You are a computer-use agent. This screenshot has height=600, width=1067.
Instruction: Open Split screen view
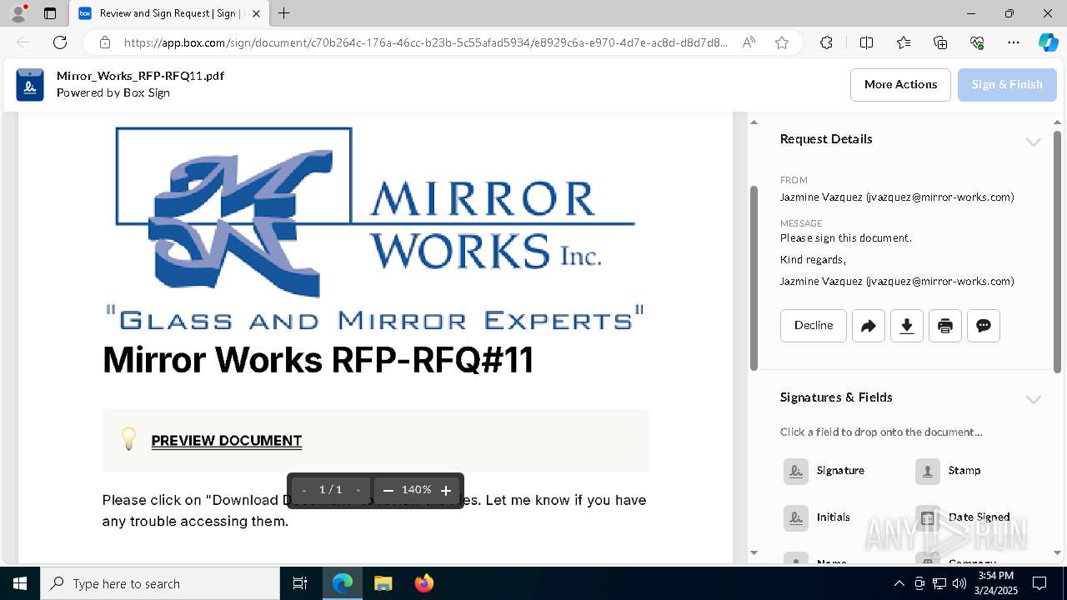[866, 42]
